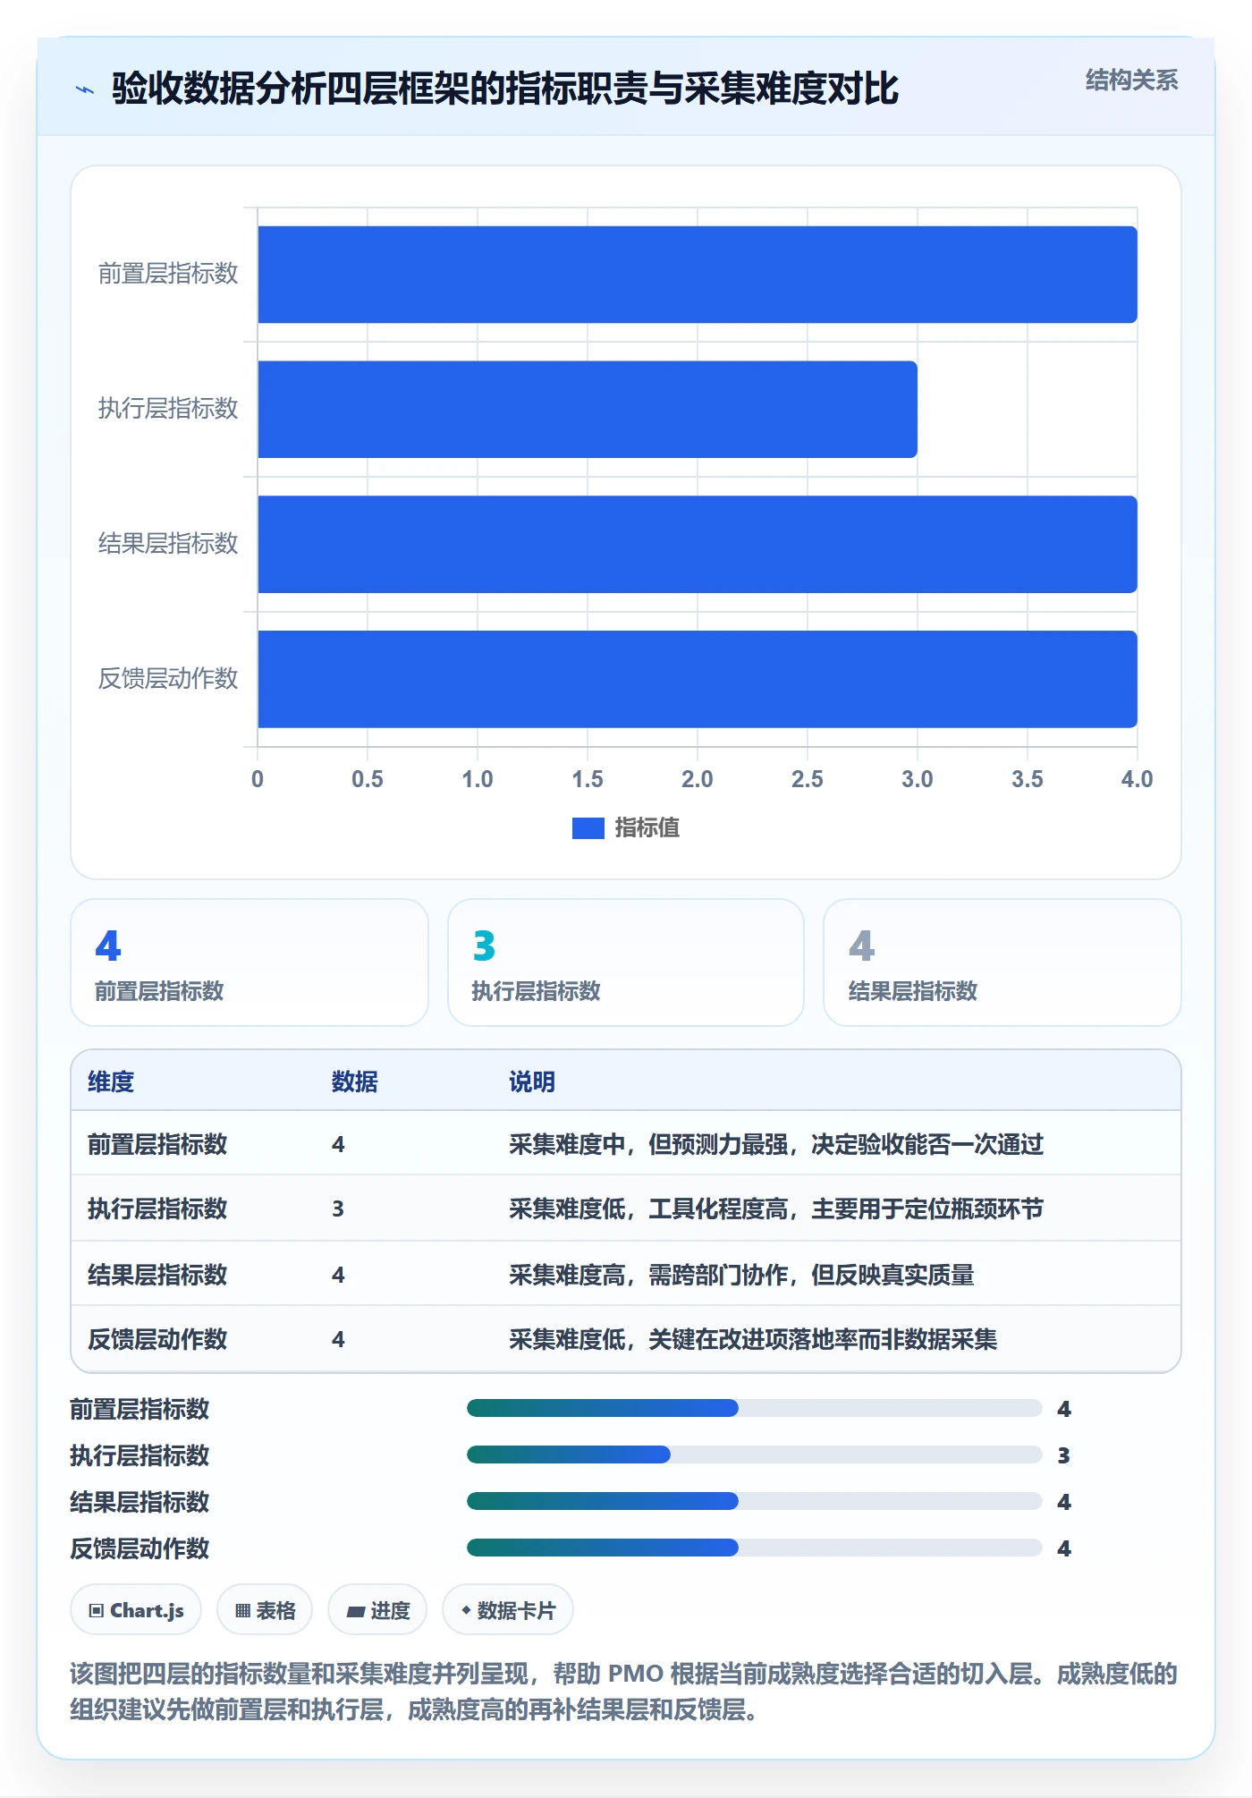Click the description paragraph starting with 该图把四层
This screenshot has height=1798, width=1252.
[624, 1692]
